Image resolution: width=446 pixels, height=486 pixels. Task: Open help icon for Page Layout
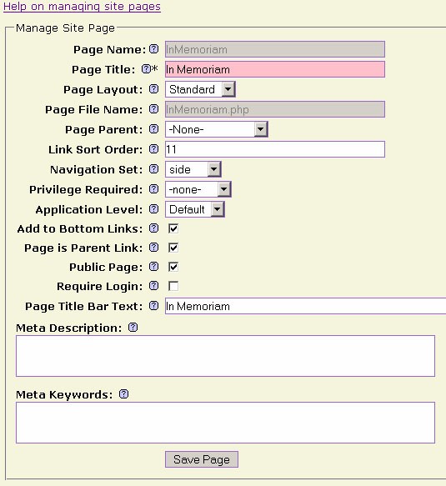tap(153, 89)
